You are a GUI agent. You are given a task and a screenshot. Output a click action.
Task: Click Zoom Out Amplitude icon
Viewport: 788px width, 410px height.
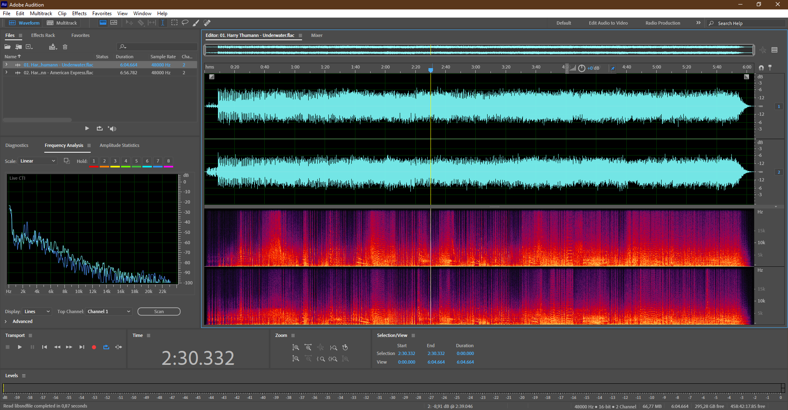point(295,359)
